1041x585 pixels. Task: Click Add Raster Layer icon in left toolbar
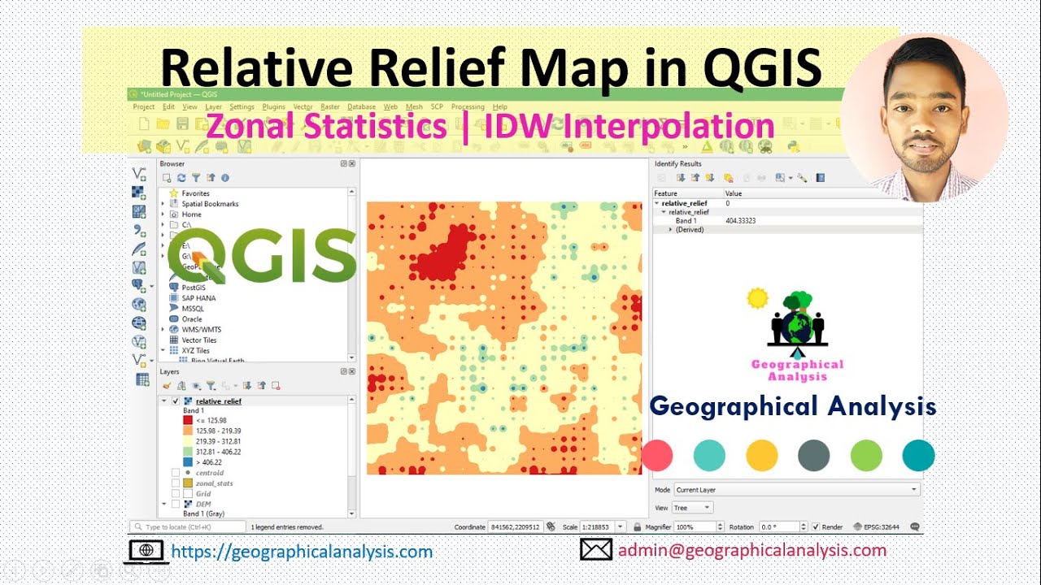(x=139, y=193)
